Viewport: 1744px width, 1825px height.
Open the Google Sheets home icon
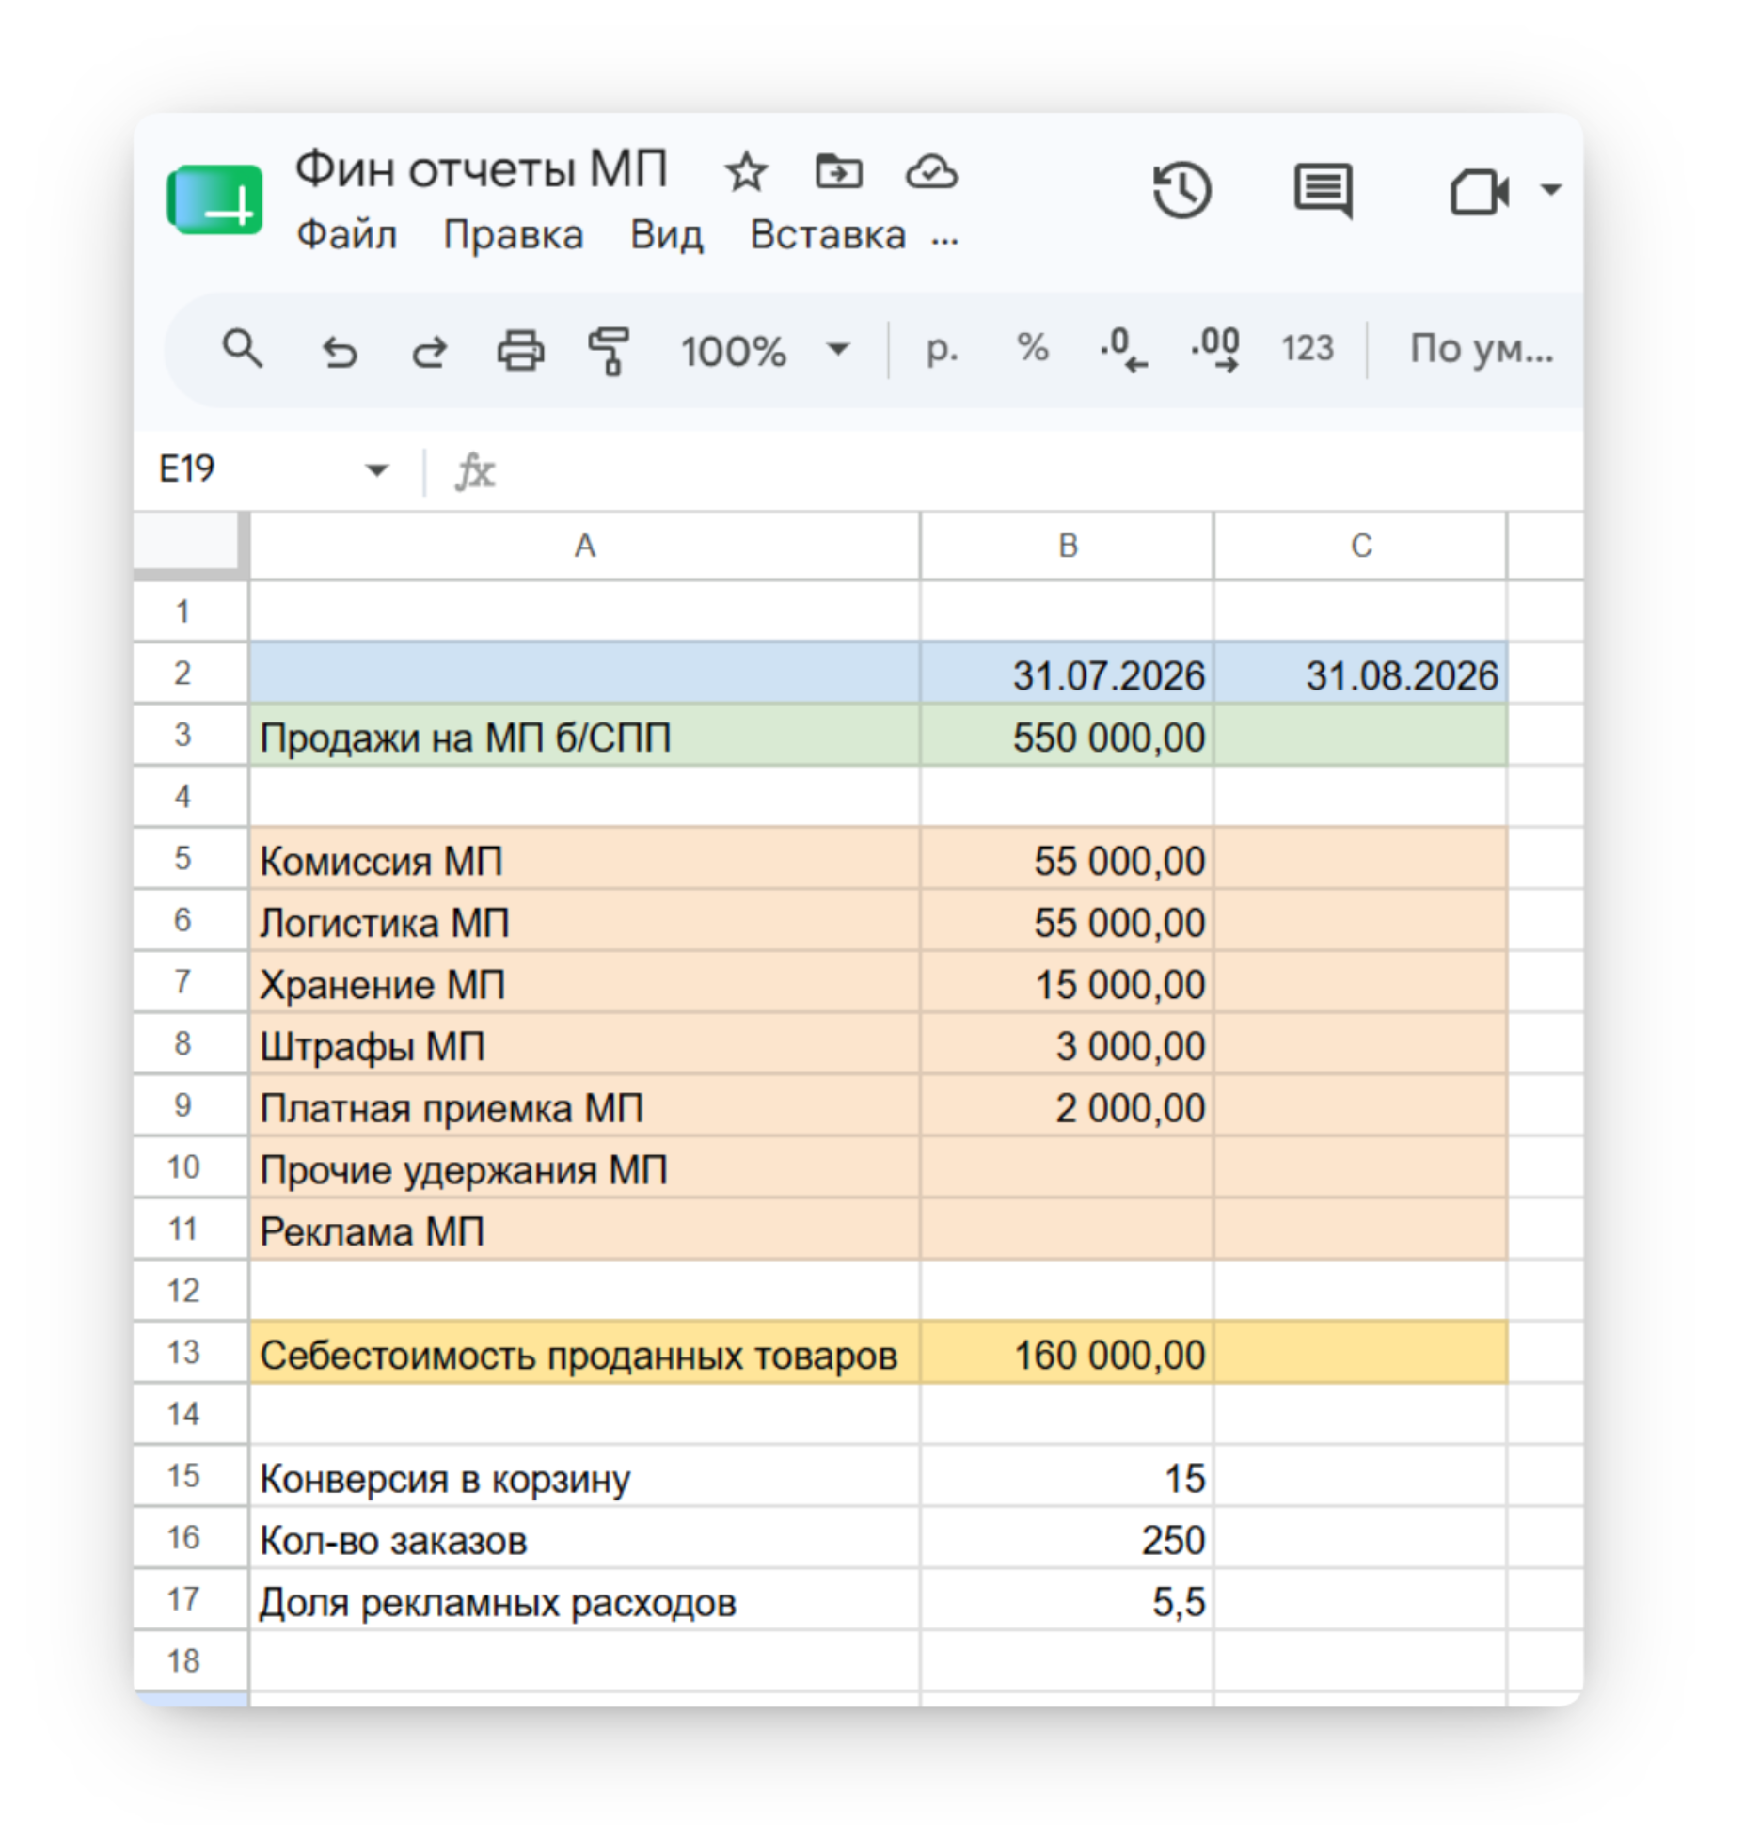coord(214,199)
